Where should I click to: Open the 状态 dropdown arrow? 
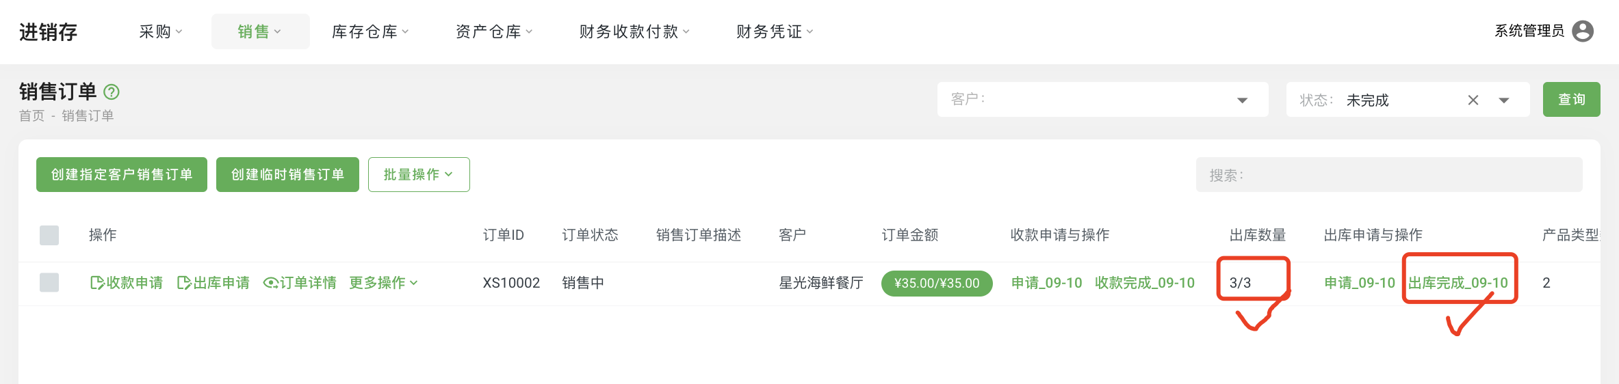point(1504,100)
